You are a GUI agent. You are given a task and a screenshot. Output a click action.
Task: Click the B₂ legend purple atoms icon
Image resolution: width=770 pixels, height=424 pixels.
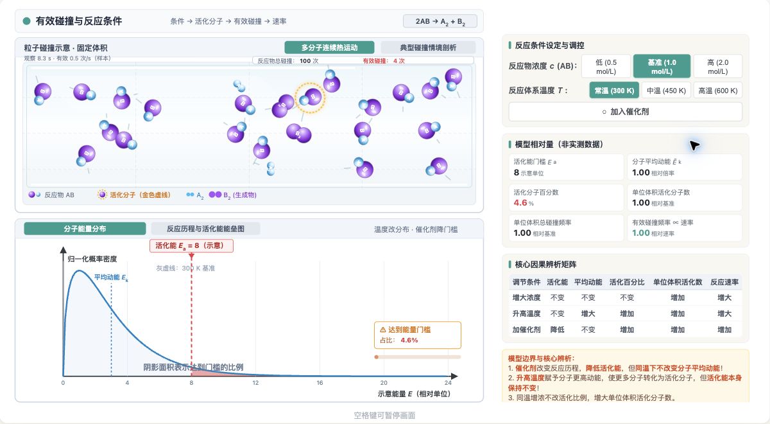coord(215,195)
